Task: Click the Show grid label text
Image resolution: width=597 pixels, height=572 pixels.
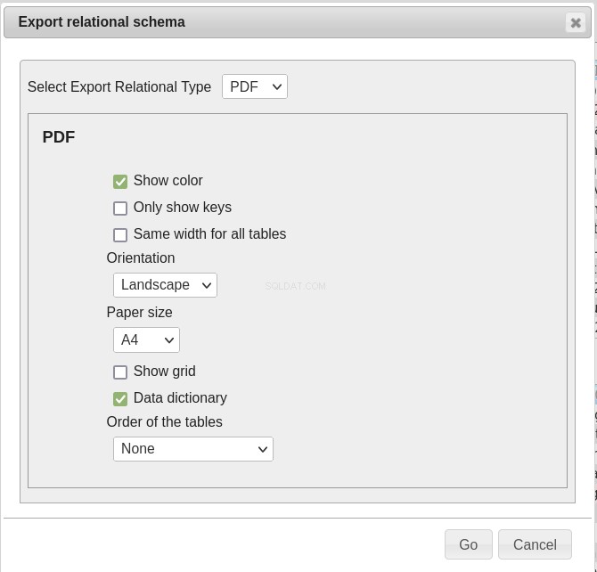Action: pos(165,371)
